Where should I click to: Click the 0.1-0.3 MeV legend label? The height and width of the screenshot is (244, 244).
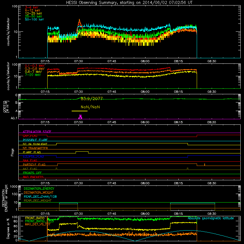click(x=35, y=66)
